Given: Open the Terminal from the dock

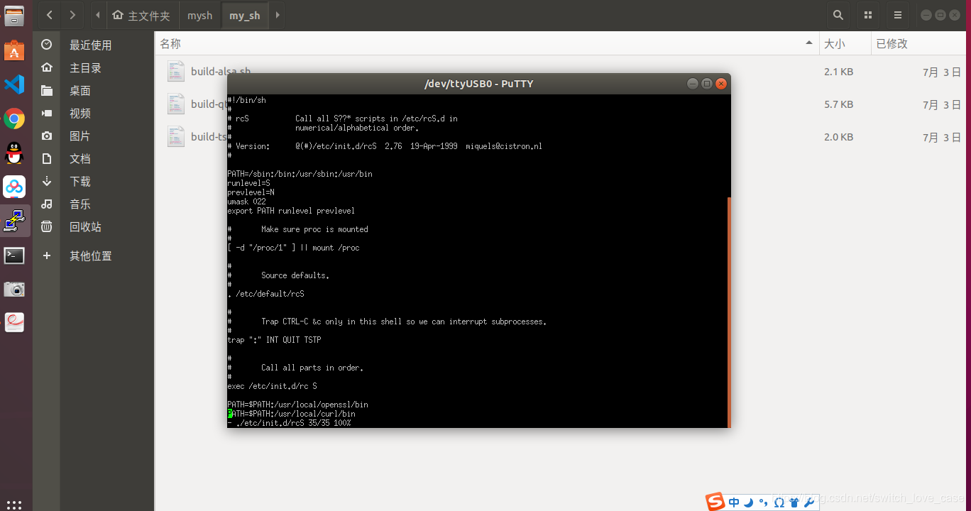Looking at the screenshot, I should click(14, 255).
